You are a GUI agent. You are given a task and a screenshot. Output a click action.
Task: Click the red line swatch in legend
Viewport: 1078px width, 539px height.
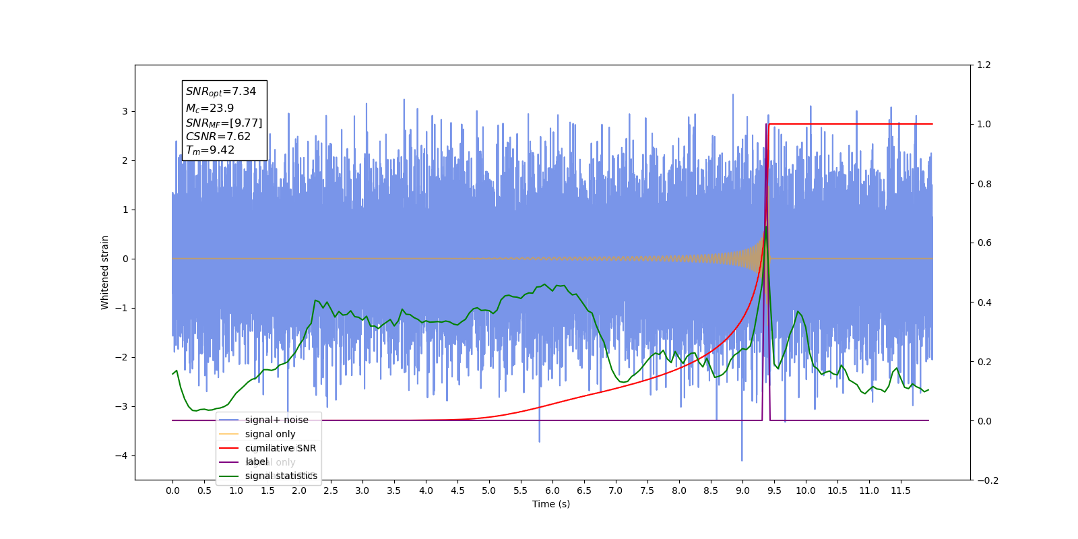(229, 448)
